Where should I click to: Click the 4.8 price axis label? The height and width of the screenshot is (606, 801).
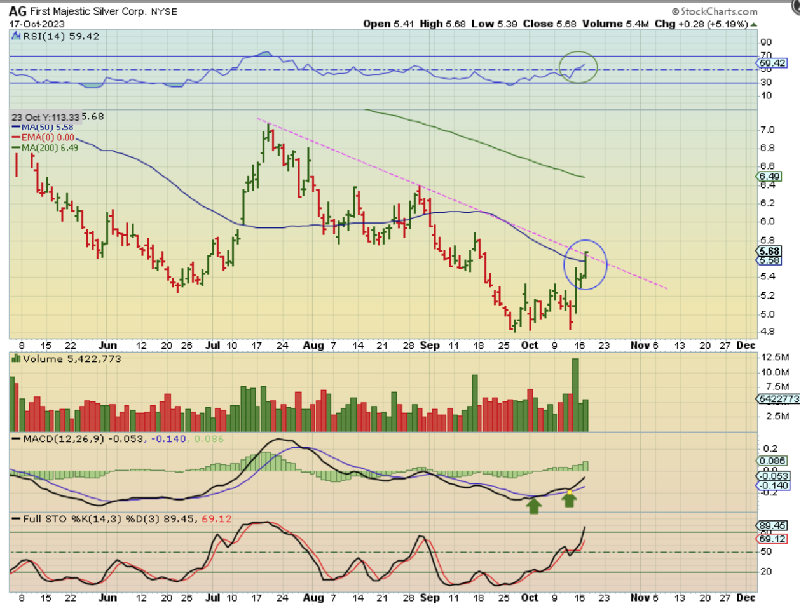pos(767,331)
